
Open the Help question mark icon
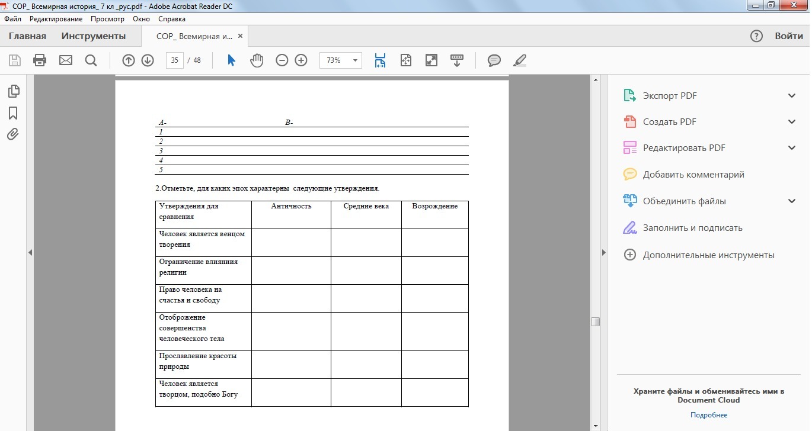(756, 36)
